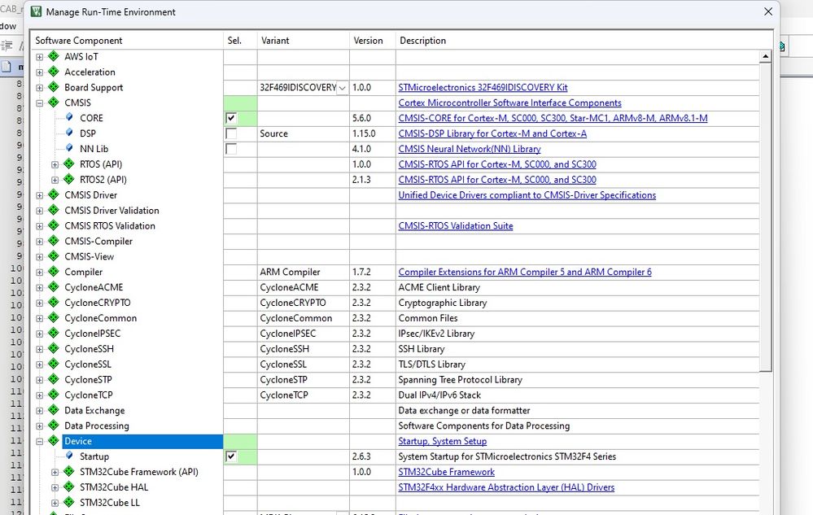813x515 pixels.
Task: Click the Device green diamond icon
Action: point(54,440)
